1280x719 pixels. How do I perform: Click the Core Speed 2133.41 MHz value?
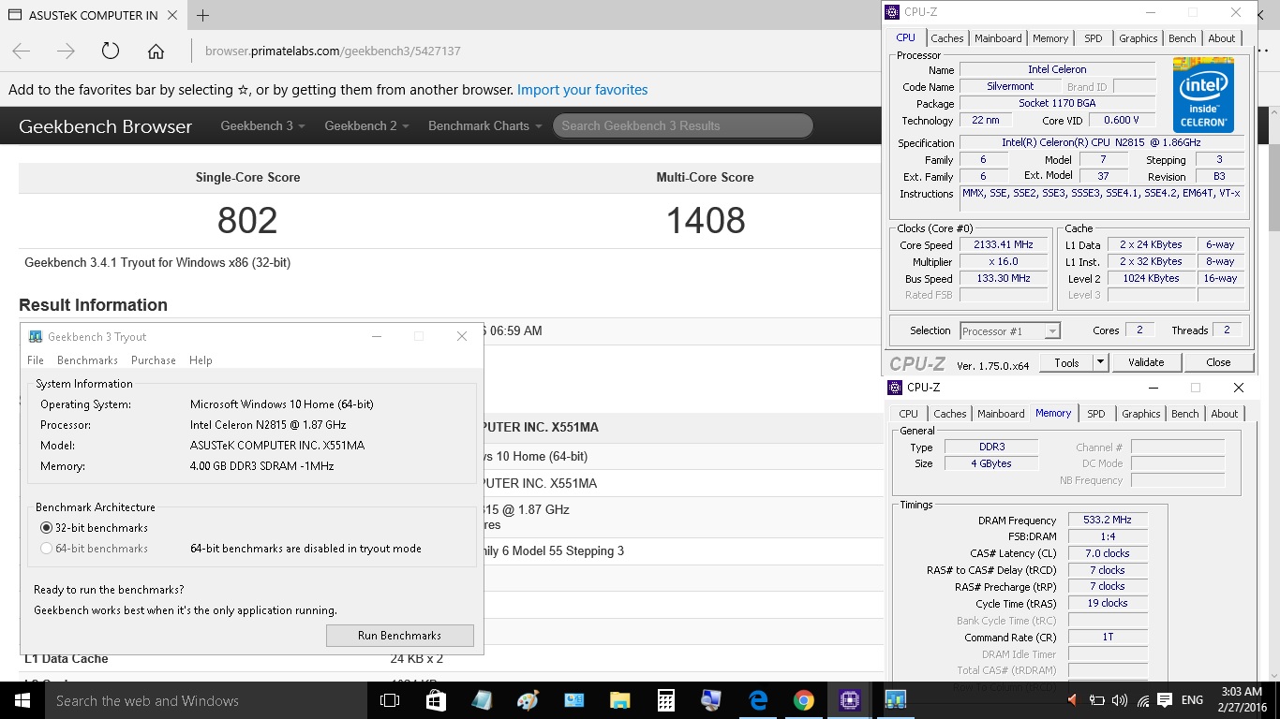click(1004, 245)
